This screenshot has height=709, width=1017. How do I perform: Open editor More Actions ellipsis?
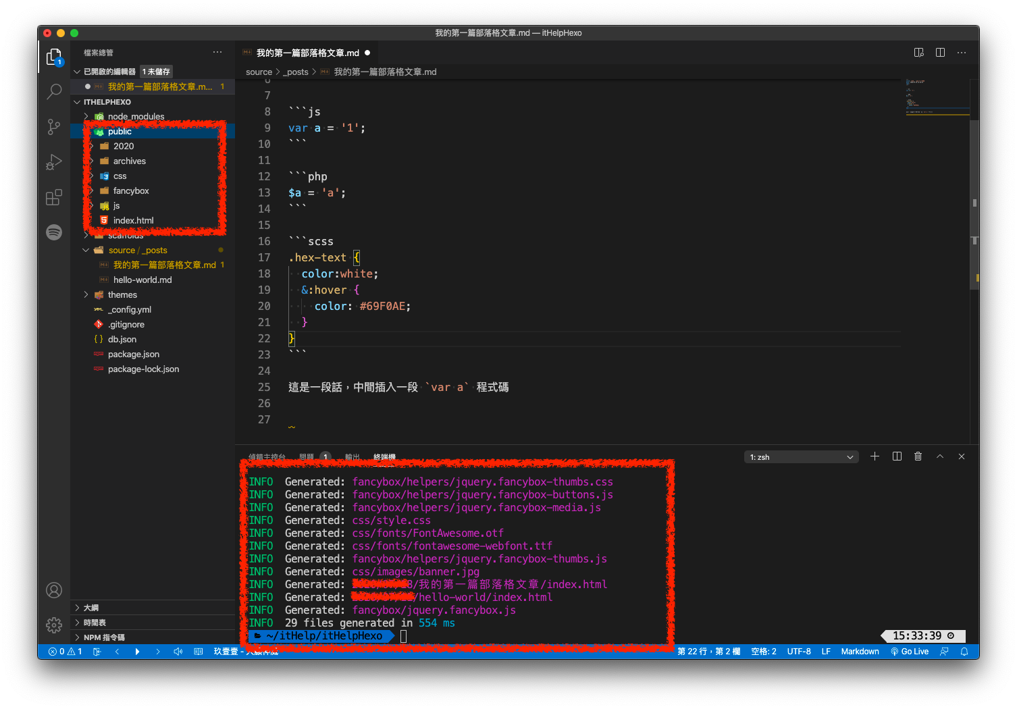click(x=962, y=53)
